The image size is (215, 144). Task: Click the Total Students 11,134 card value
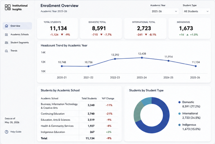pyautogui.click(x=58, y=28)
